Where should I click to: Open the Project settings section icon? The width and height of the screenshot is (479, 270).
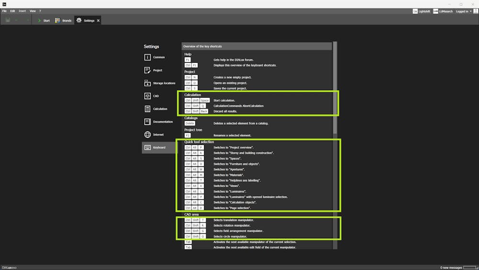click(147, 70)
